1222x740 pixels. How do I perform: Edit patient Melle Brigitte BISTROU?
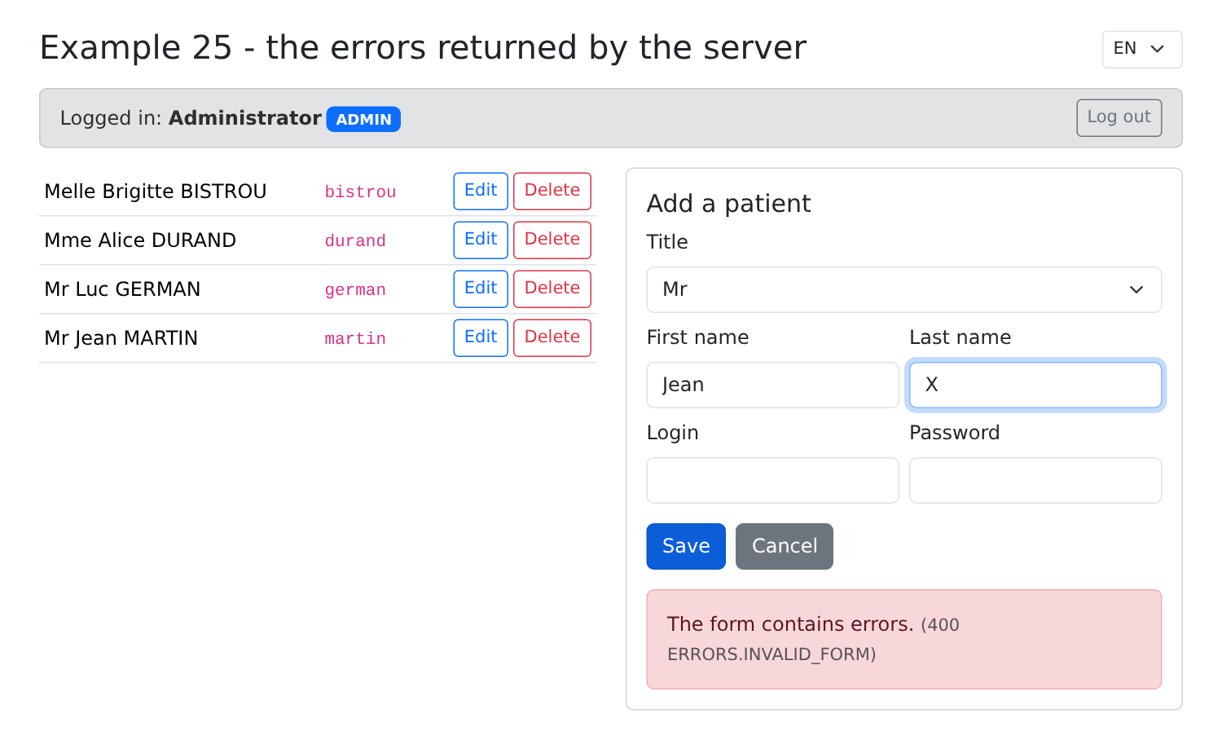click(481, 191)
